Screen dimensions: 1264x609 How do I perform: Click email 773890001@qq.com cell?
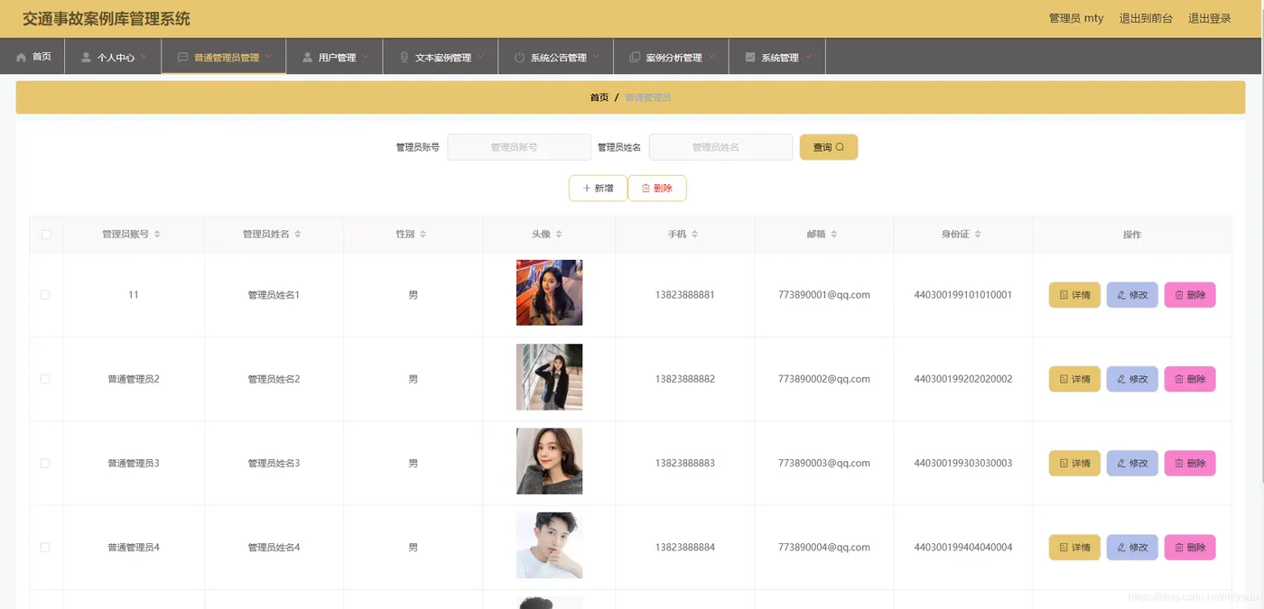[823, 295]
